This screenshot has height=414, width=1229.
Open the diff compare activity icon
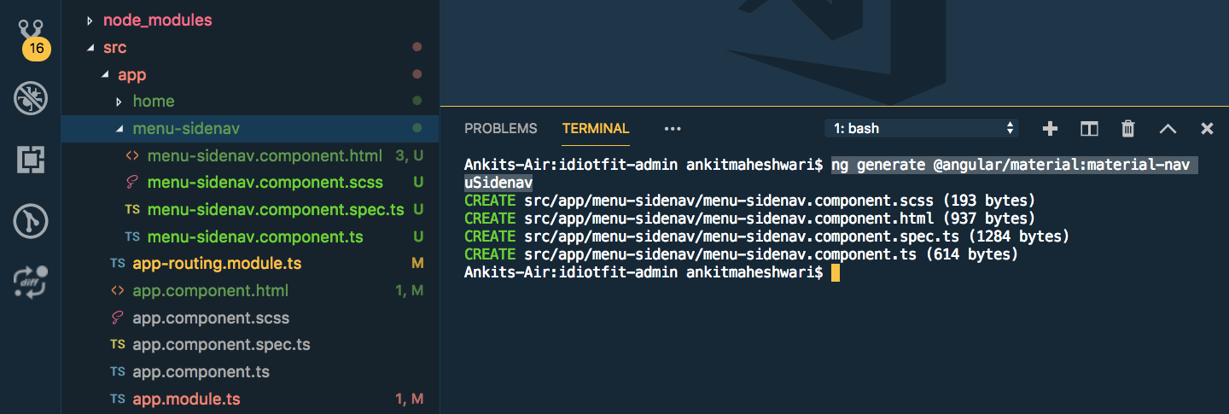pyautogui.click(x=31, y=283)
